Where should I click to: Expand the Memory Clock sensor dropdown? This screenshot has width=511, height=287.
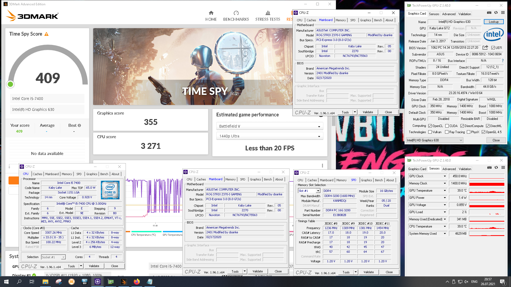point(444,183)
